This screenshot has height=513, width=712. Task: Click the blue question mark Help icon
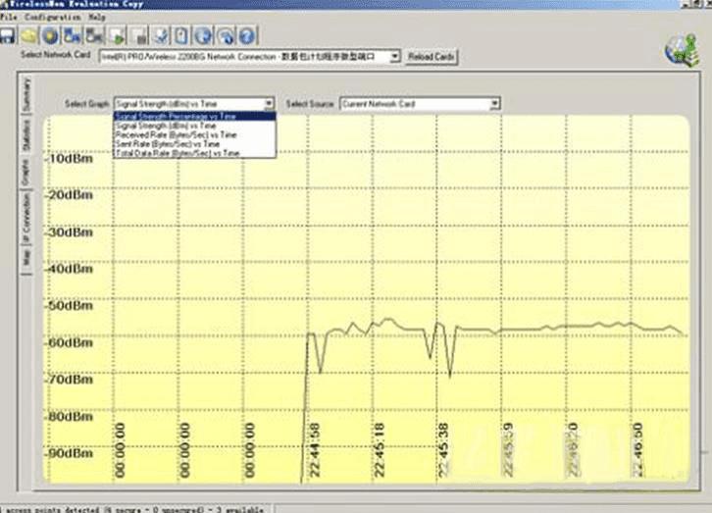coord(247,35)
